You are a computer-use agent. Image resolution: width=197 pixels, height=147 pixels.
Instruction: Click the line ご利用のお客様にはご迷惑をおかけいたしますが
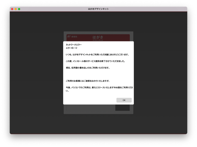(x=88, y=81)
